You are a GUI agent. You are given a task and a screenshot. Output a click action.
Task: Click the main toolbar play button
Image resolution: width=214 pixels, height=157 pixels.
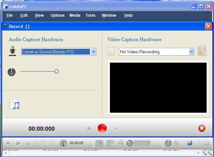click(x=18, y=143)
